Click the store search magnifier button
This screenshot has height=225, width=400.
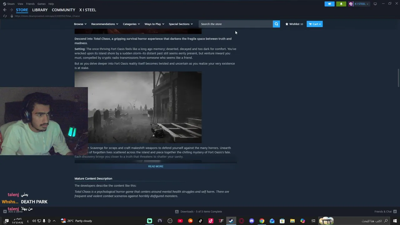276,24
